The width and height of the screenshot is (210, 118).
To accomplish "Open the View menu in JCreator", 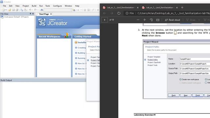I will click(x=17, y=6).
